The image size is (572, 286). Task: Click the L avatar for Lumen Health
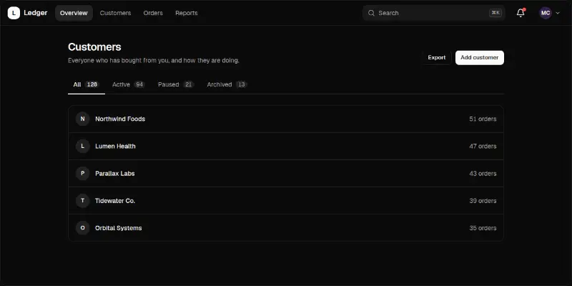pyautogui.click(x=82, y=147)
